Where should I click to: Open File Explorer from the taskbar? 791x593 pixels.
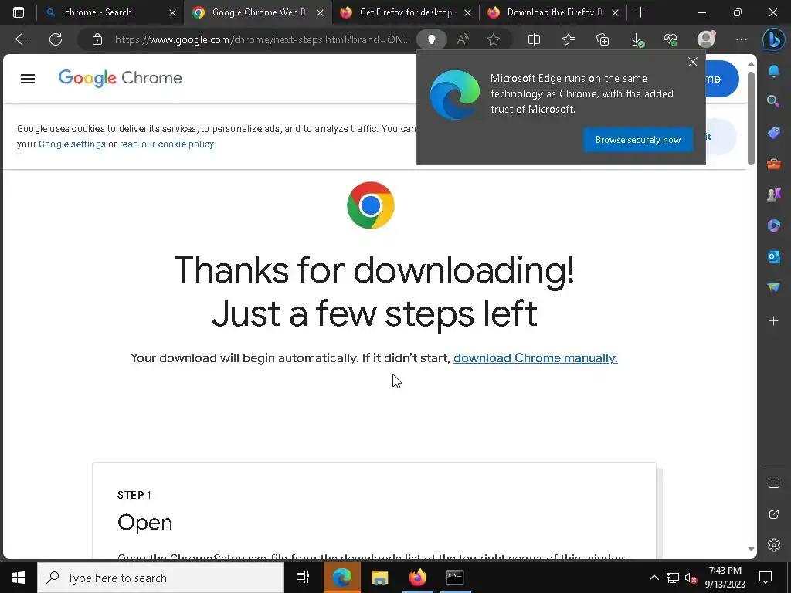point(379,578)
